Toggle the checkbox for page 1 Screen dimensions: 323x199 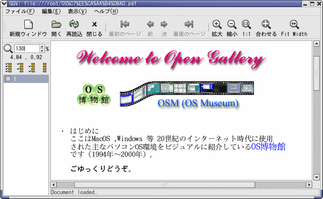pyautogui.click(x=8, y=79)
